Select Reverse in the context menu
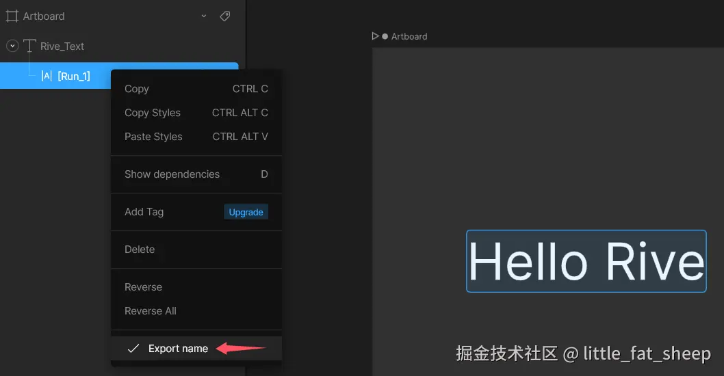Screen dimensions: 724x376 pos(196,287)
